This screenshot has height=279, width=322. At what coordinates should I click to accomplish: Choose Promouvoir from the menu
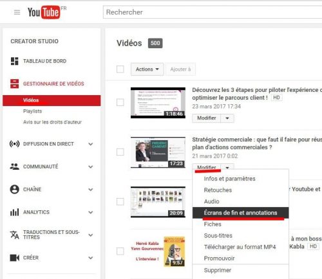[240, 258]
